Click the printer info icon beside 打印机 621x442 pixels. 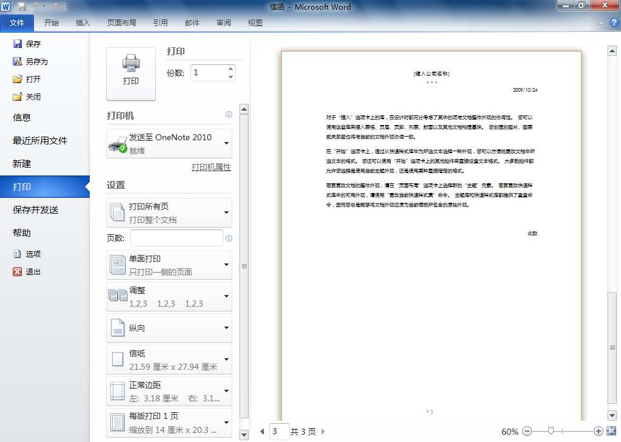point(229,115)
